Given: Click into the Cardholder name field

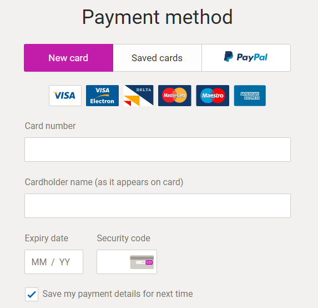Looking at the screenshot, I should click(x=158, y=206).
